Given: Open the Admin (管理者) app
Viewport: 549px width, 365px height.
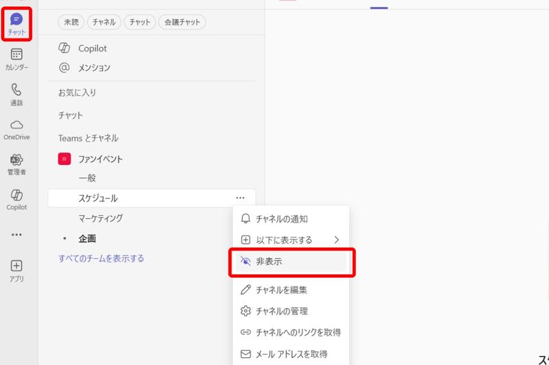Looking at the screenshot, I should click(16, 164).
